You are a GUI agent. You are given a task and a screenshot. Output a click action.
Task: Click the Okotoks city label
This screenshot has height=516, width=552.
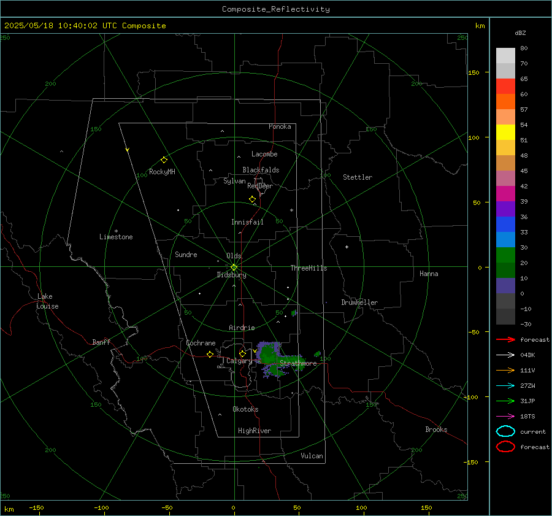pyautogui.click(x=245, y=409)
